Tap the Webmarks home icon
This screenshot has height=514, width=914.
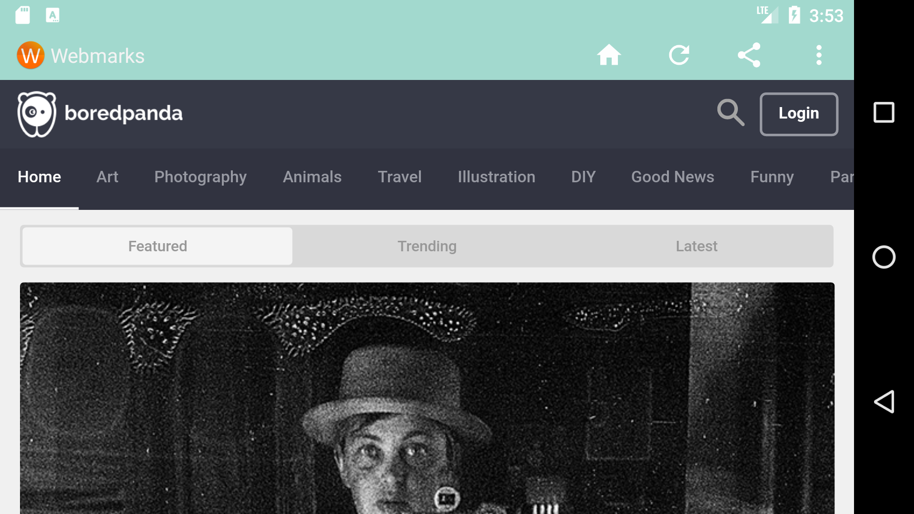(x=609, y=55)
